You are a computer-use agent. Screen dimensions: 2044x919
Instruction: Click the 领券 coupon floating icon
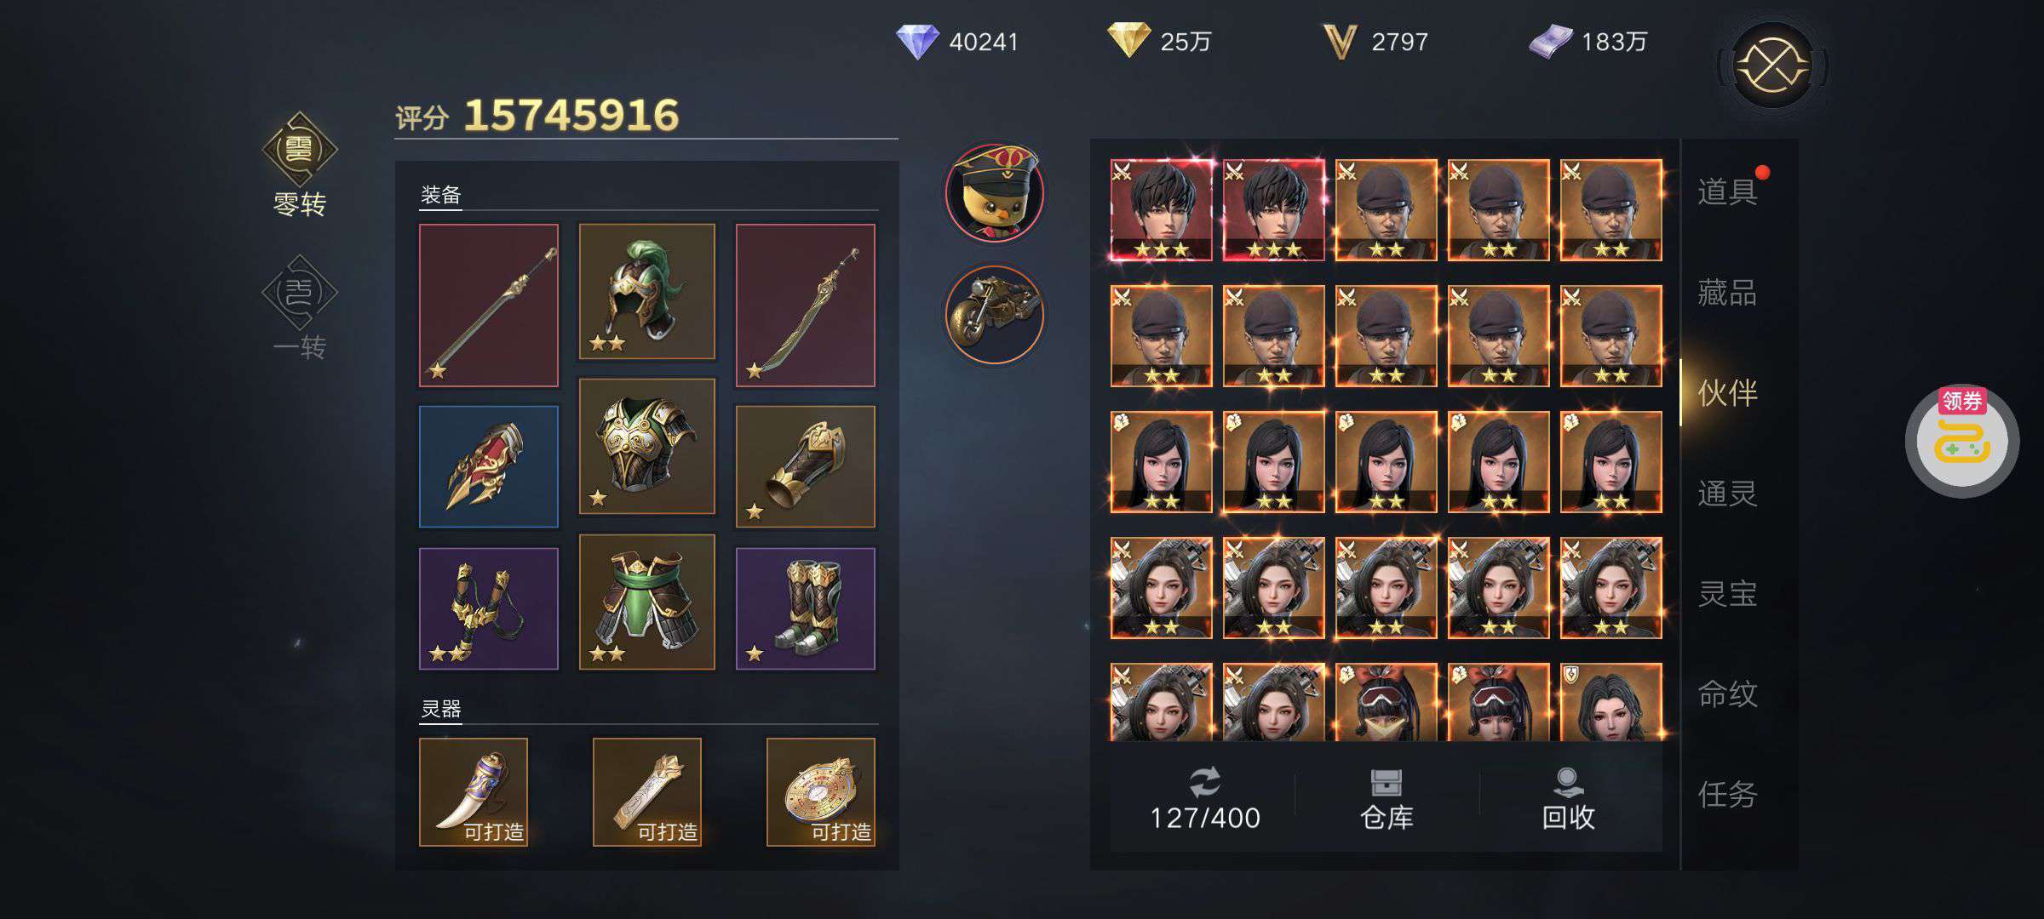[1961, 441]
